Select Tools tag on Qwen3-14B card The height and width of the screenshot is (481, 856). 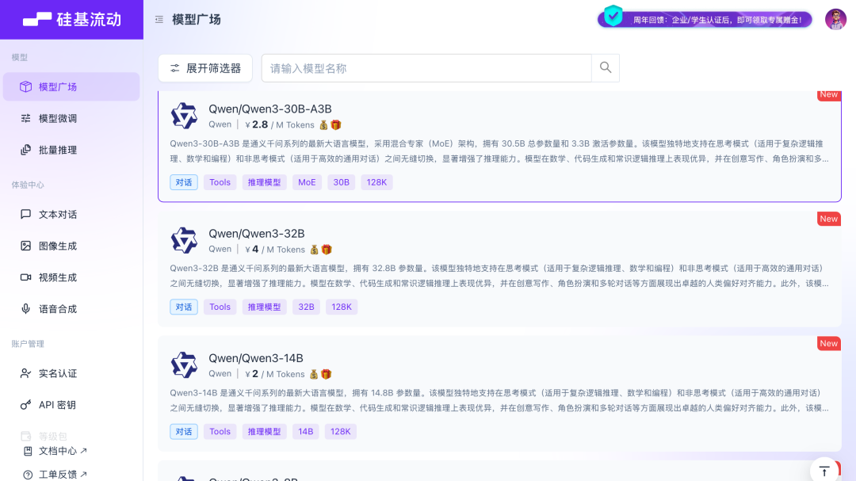[220, 431]
